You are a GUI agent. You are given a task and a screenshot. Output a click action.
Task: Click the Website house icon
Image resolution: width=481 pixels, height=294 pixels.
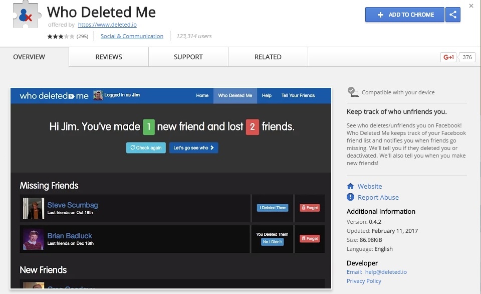point(350,186)
